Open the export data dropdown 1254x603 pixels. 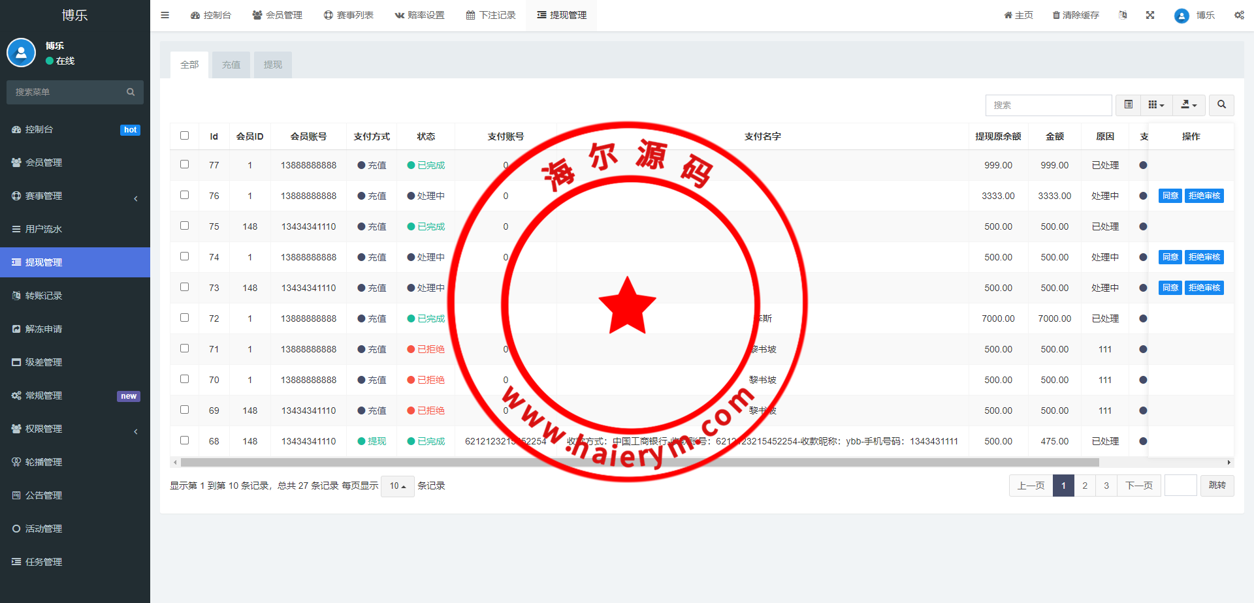click(x=1189, y=105)
